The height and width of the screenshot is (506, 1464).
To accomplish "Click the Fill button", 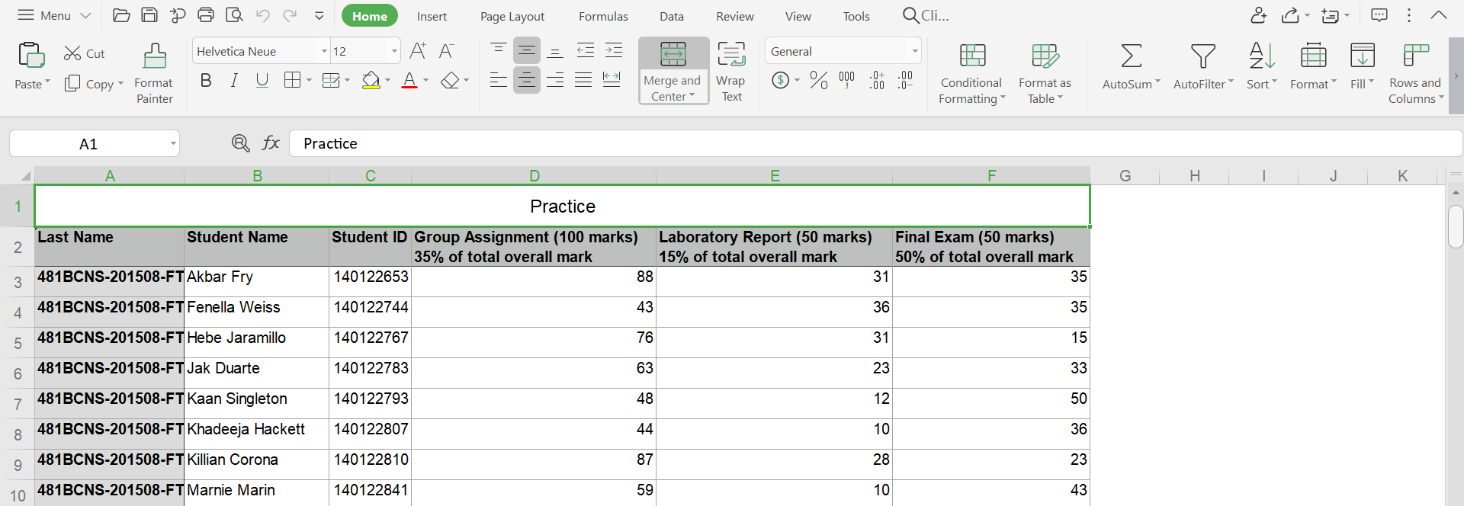I will click(x=1362, y=66).
